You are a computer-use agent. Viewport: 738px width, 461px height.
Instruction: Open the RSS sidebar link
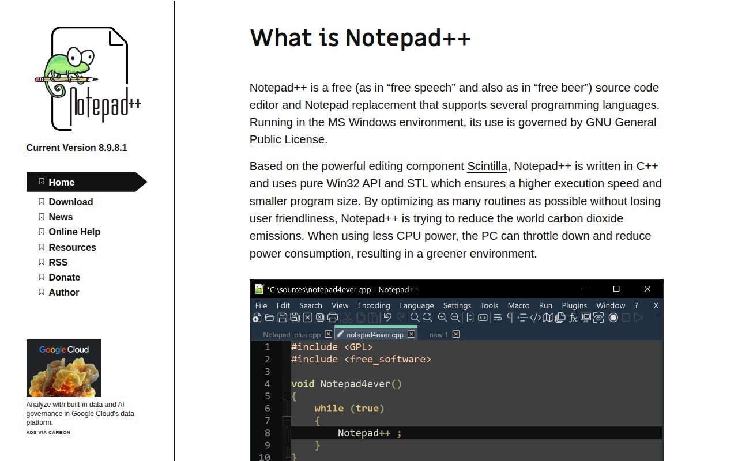(58, 262)
